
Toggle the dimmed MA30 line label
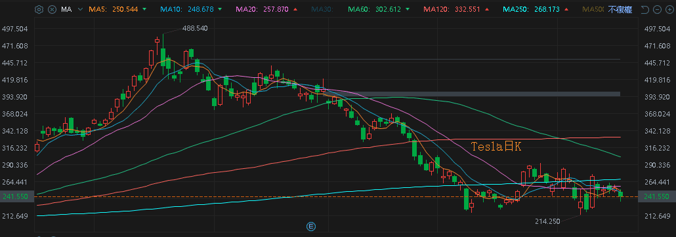(x=322, y=9)
